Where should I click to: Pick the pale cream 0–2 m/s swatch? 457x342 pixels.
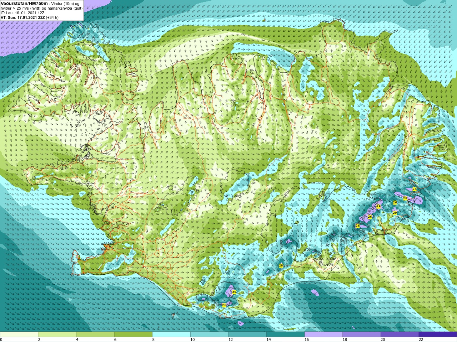pos(19,334)
